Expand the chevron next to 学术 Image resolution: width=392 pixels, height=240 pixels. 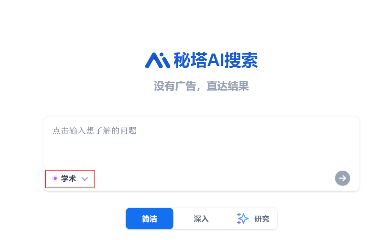coord(85,179)
